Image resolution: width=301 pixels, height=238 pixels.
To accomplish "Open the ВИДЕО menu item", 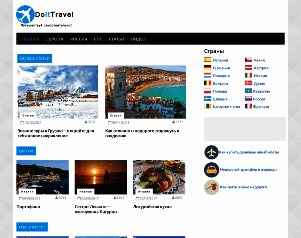I will pyautogui.click(x=138, y=39).
